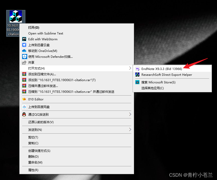Expand the 通过QQ发送到 submenu arrow
Screen dimensions: 217x180
pos(130,114)
